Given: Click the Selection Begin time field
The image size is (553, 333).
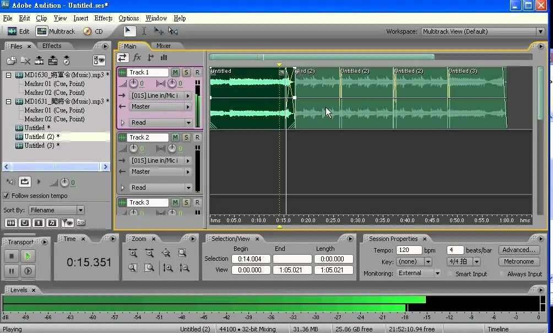Looking at the screenshot, I should [x=251, y=259].
